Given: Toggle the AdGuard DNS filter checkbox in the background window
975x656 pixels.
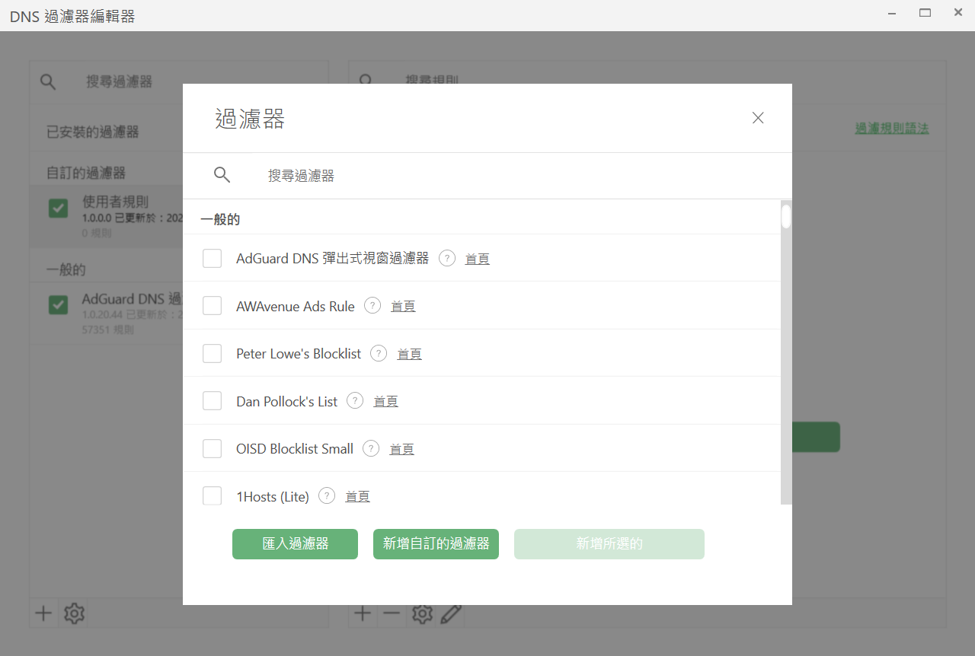Looking at the screenshot, I should 58,304.
